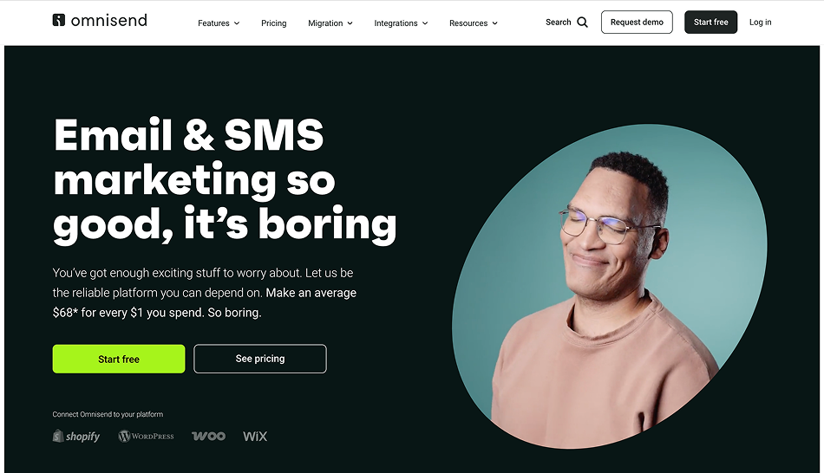Select the Shopify platform logo
This screenshot has height=473, width=824.
[x=76, y=437]
